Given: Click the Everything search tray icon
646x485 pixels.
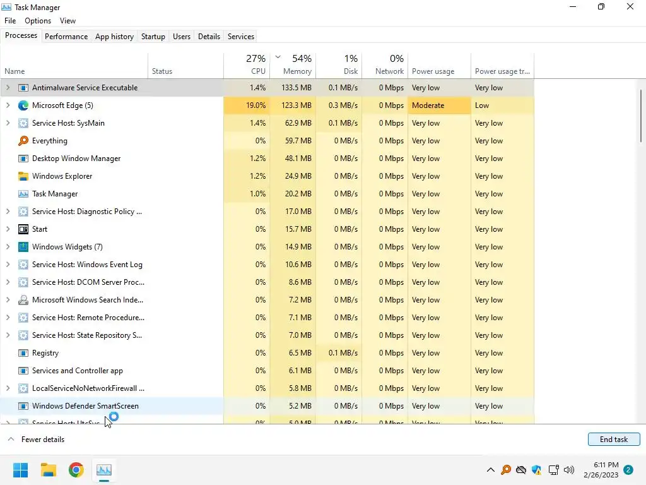Looking at the screenshot, I should tap(506, 470).
